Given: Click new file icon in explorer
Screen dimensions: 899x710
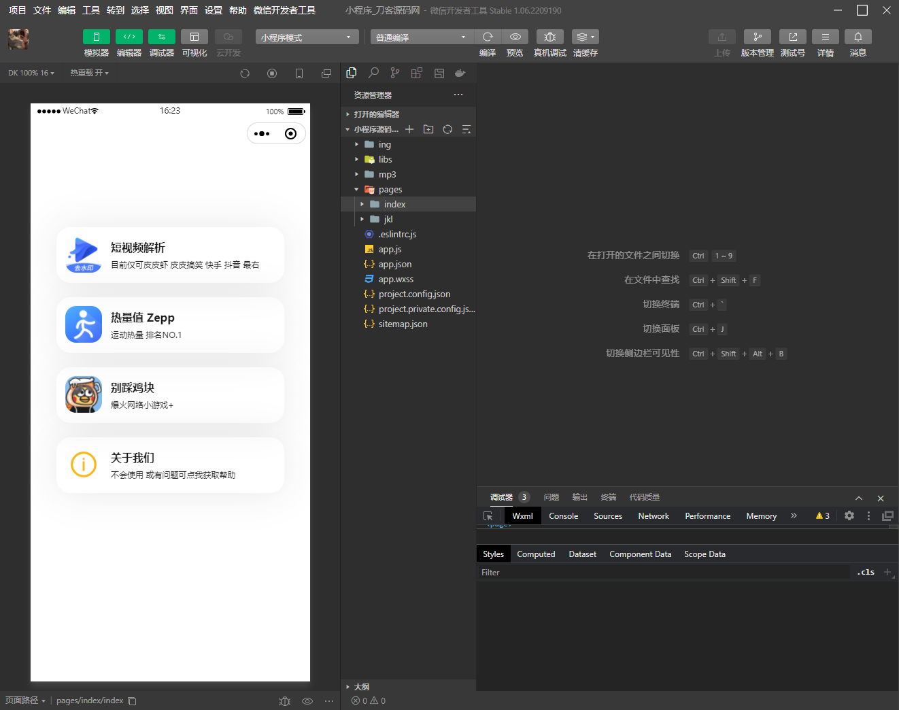Looking at the screenshot, I should pyautogui.click(x=409, y=129).
